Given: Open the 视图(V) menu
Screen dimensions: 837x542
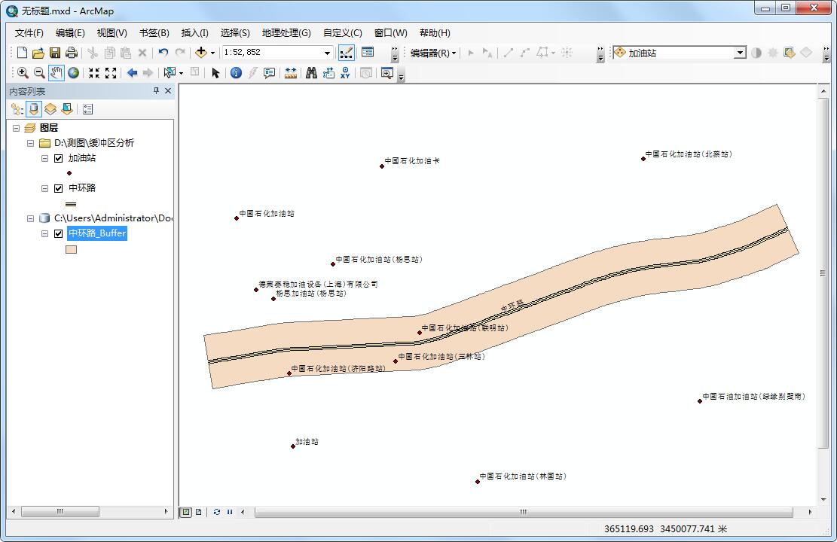Looking at the screenshot, I should tap(111, 33).
